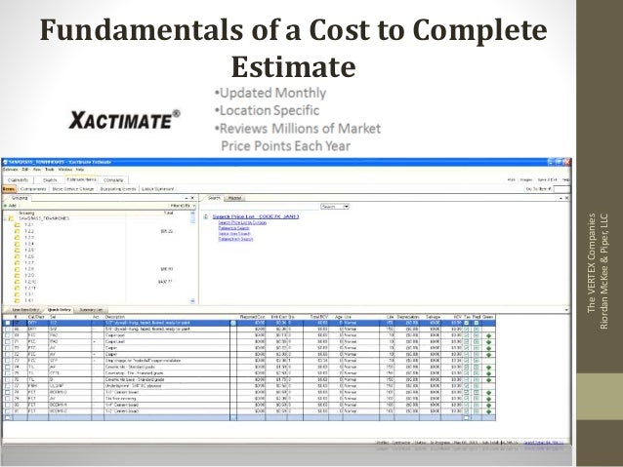Close the Grouping panel with its X
Image resolution: width=623 pixels, height=467 pixels.
click(192, 198)
